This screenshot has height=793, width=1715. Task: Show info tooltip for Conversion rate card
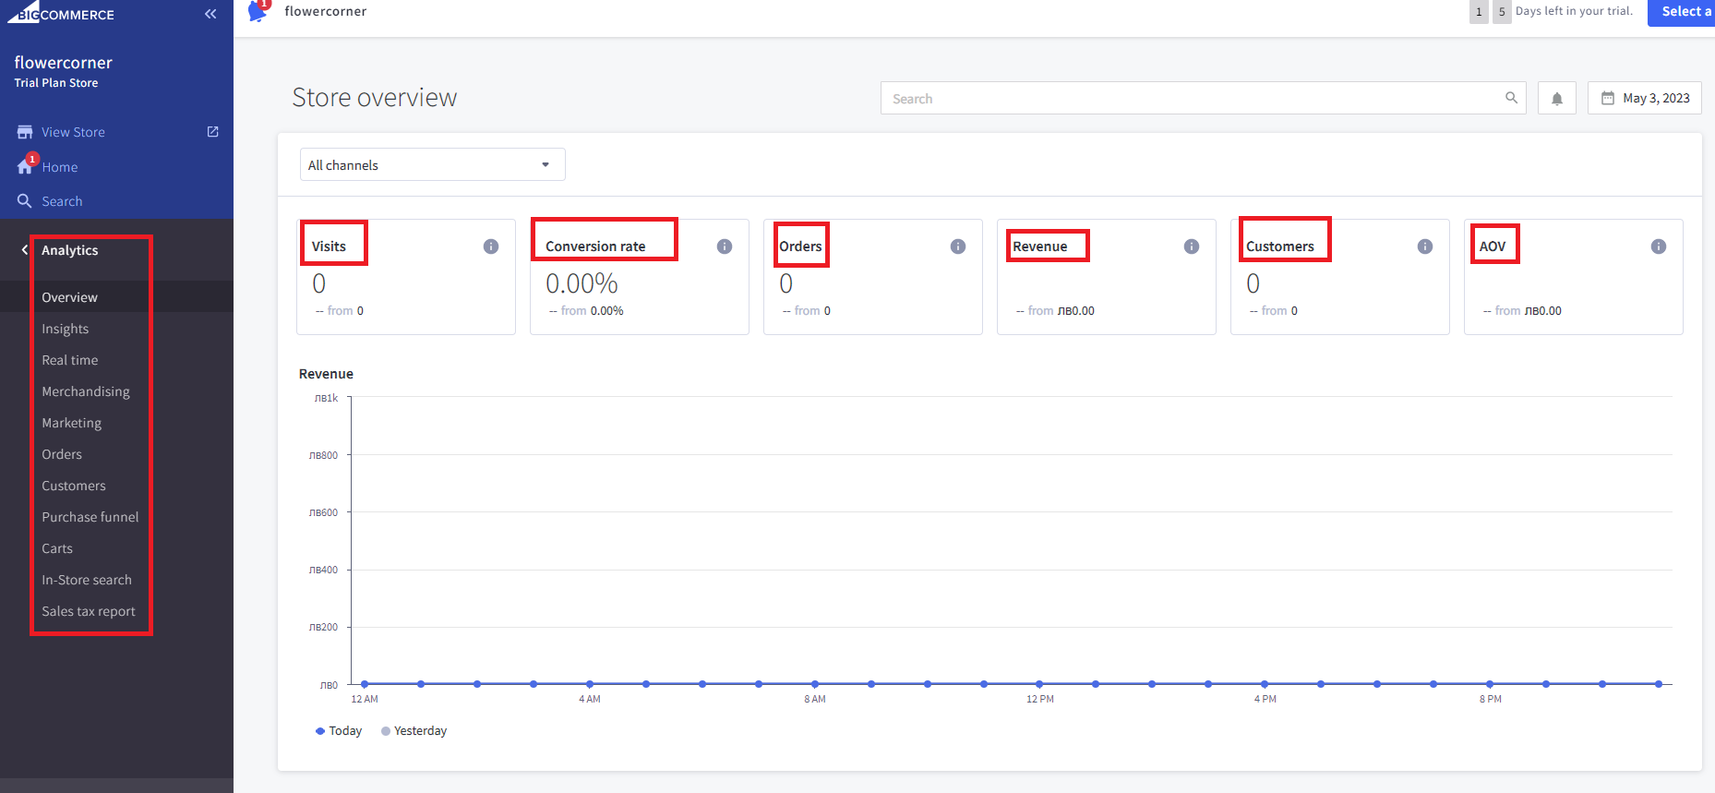(x=725, y=246)
